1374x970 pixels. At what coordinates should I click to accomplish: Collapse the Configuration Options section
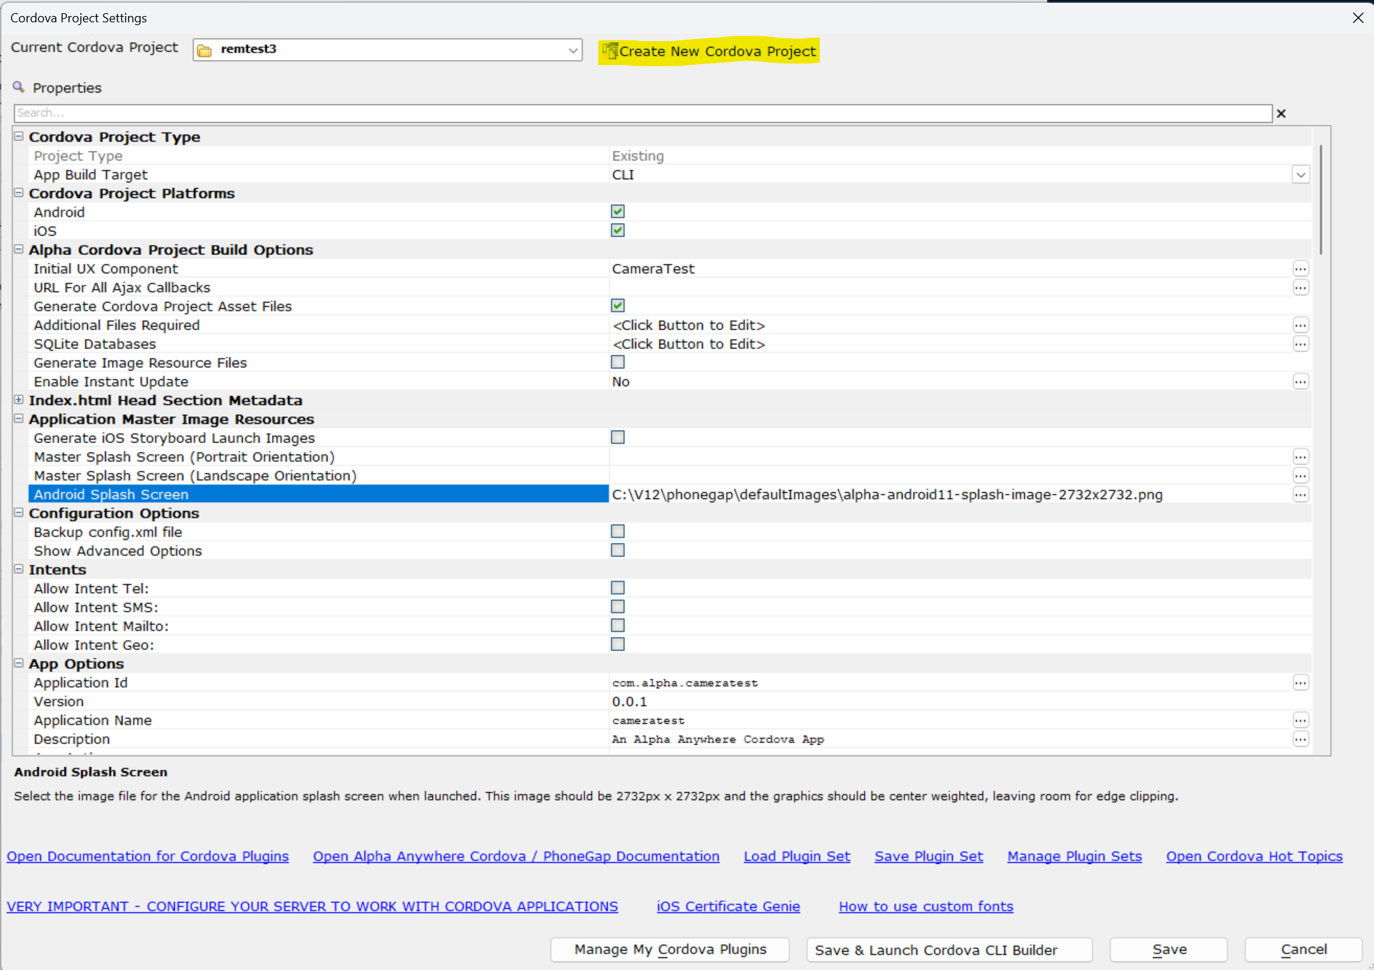pyautogui.click(x=19, y=513)
